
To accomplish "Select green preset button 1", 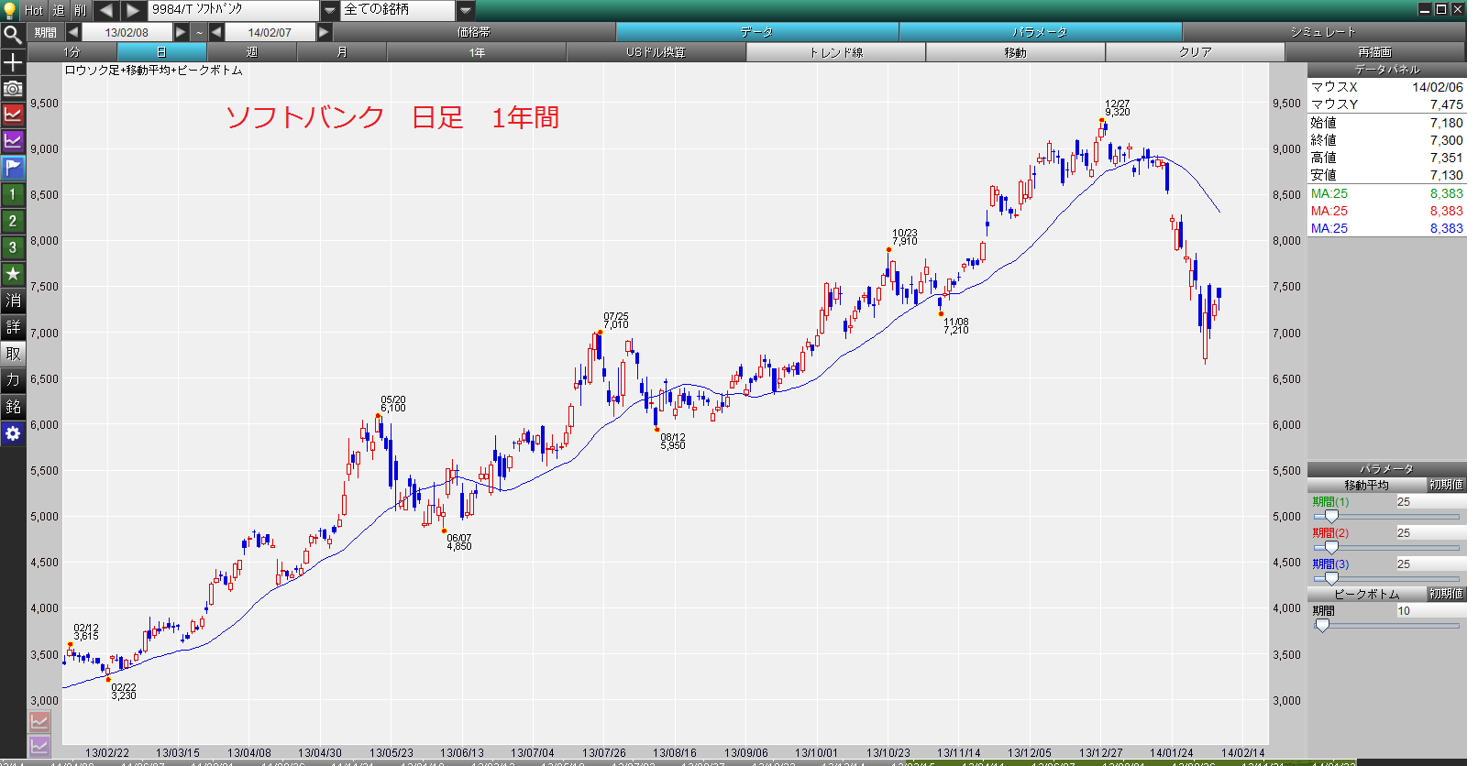I will click(13, 194).
